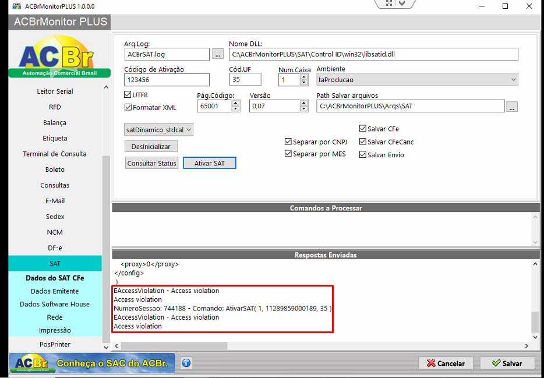Click the DesInicializar button

(x=151, y=146)
